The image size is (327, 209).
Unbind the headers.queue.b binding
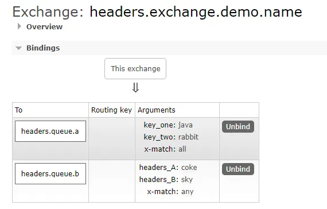click(x=238, y=169)
